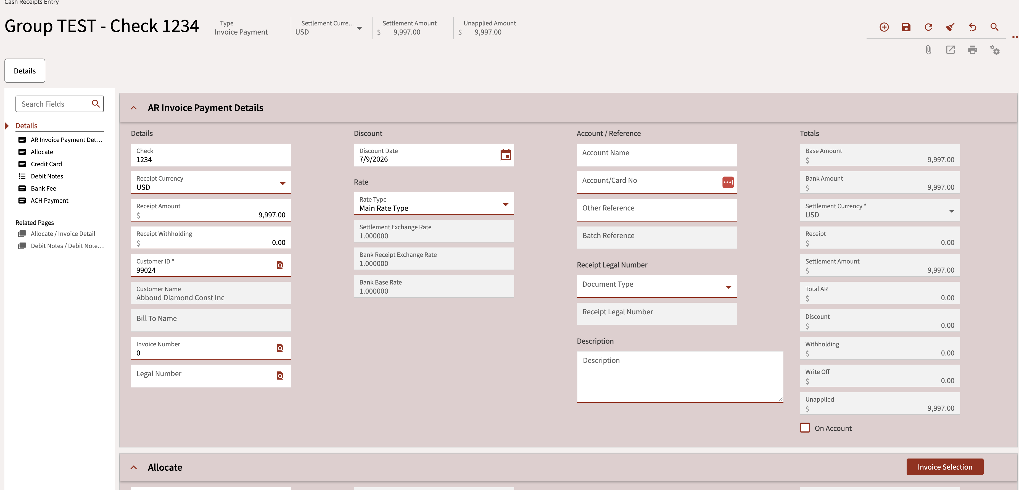Click the Batch Reference field
Image resolution: width=1019 pixels, height=490 pixels.
point(657,238)
